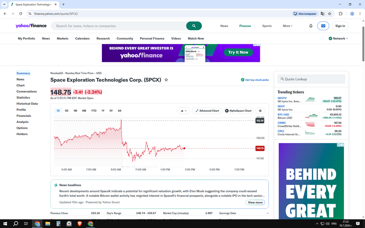Open the browser extensions puzzle icon
This screenshot has height=228, width=365.
[340, 14]
